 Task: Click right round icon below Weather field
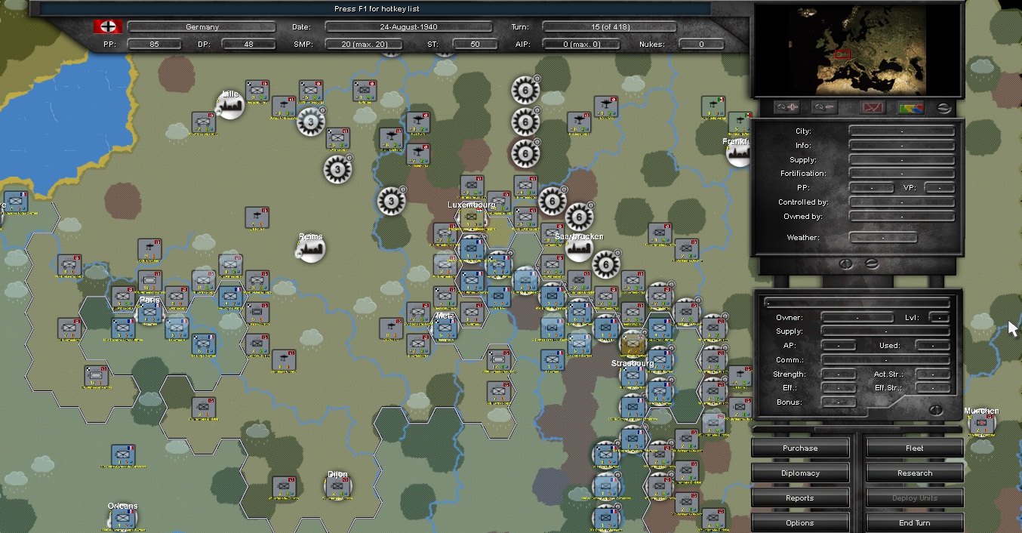[x=870, y=263]
